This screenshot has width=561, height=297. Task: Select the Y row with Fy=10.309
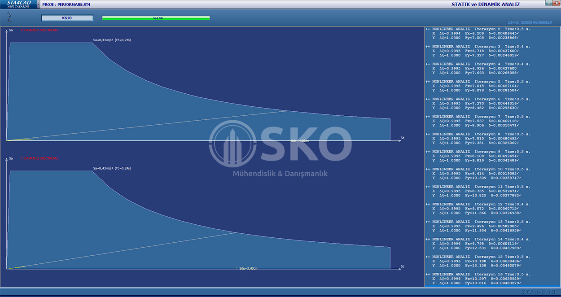tap(477, 178)
